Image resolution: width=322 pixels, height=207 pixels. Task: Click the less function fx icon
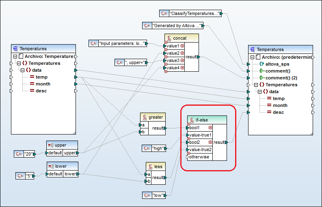(150, 166)
